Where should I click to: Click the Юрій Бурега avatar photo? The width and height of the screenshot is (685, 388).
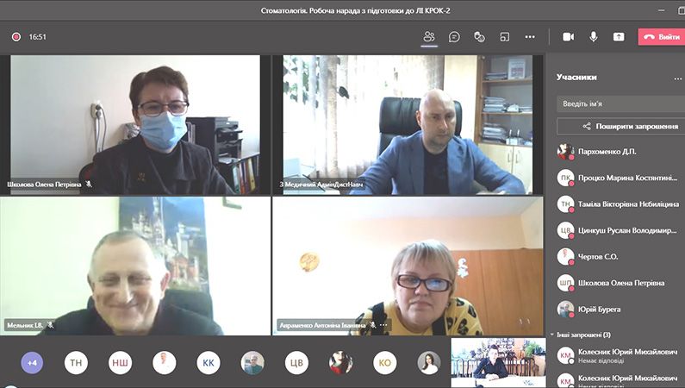tap(565, 309)
